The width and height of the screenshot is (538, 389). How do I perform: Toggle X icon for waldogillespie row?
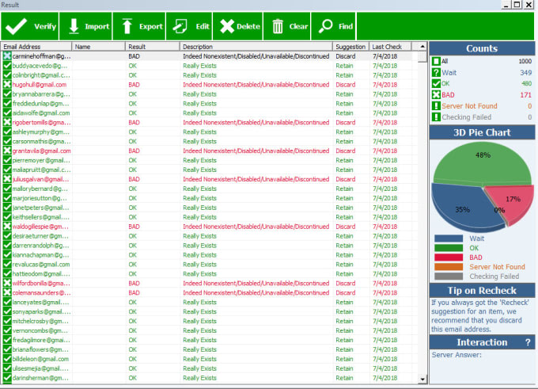point(7,227)
